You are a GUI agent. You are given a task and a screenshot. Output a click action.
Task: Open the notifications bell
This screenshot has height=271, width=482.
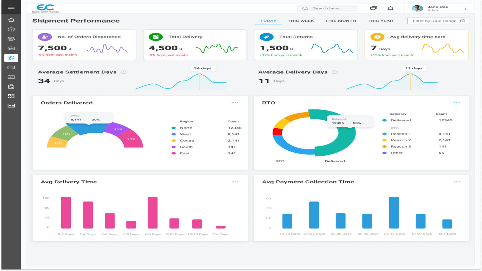point(390,8)
